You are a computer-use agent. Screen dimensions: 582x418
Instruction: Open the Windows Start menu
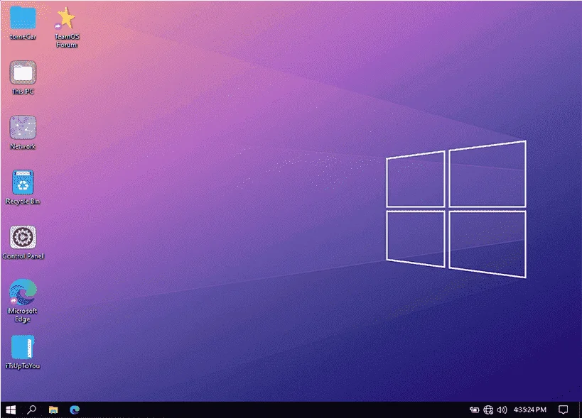click(x=11, y=409)
